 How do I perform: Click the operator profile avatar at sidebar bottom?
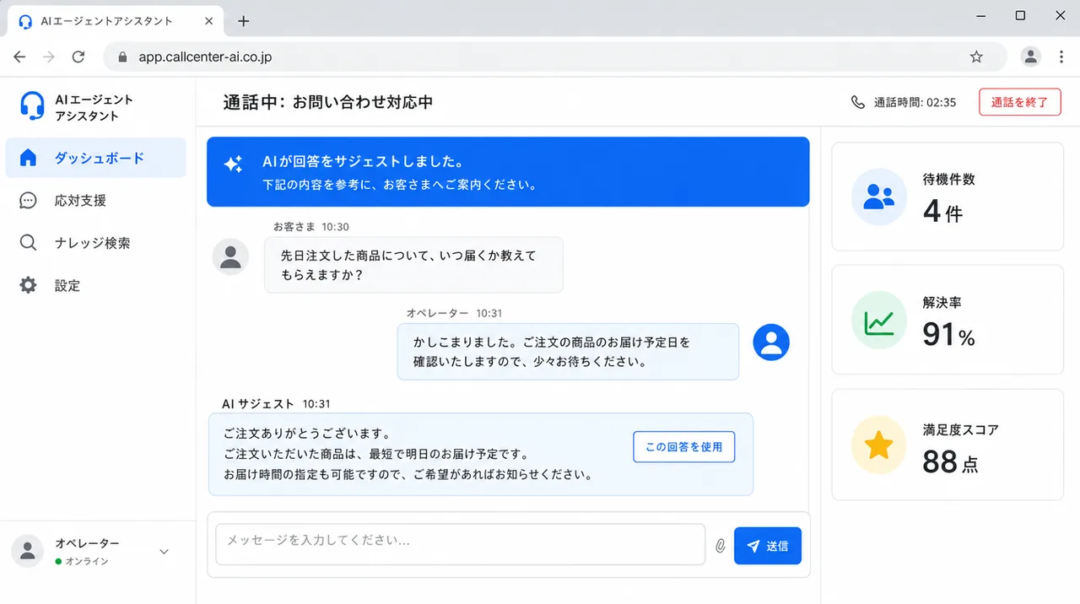pos(28,551)
